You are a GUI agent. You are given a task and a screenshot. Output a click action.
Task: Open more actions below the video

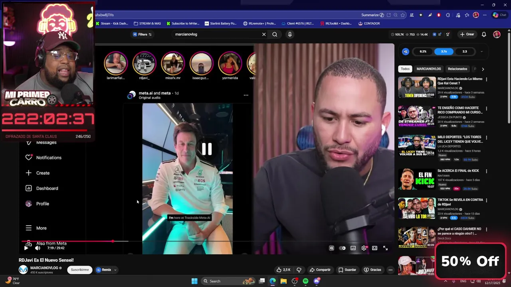390,270
